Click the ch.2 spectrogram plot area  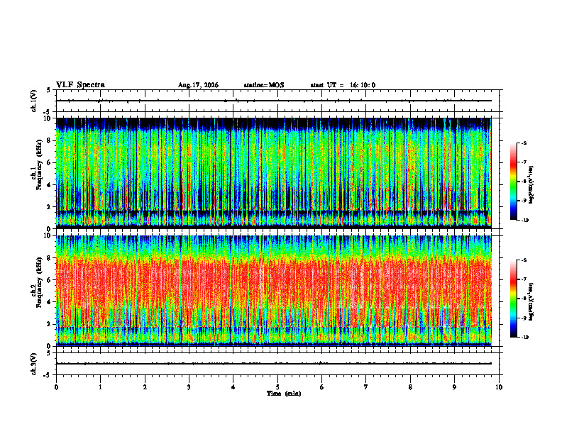tap(273, 291)
